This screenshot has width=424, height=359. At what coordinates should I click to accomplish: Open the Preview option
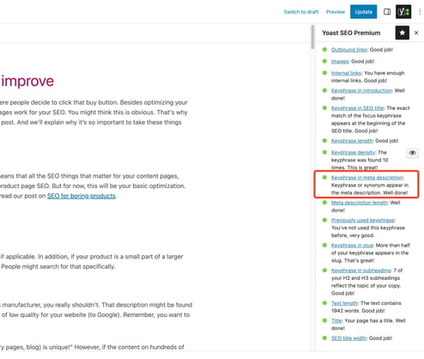pos(336,12)
